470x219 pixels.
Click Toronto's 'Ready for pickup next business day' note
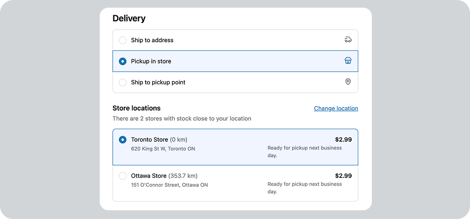click(x=305, y=152)
